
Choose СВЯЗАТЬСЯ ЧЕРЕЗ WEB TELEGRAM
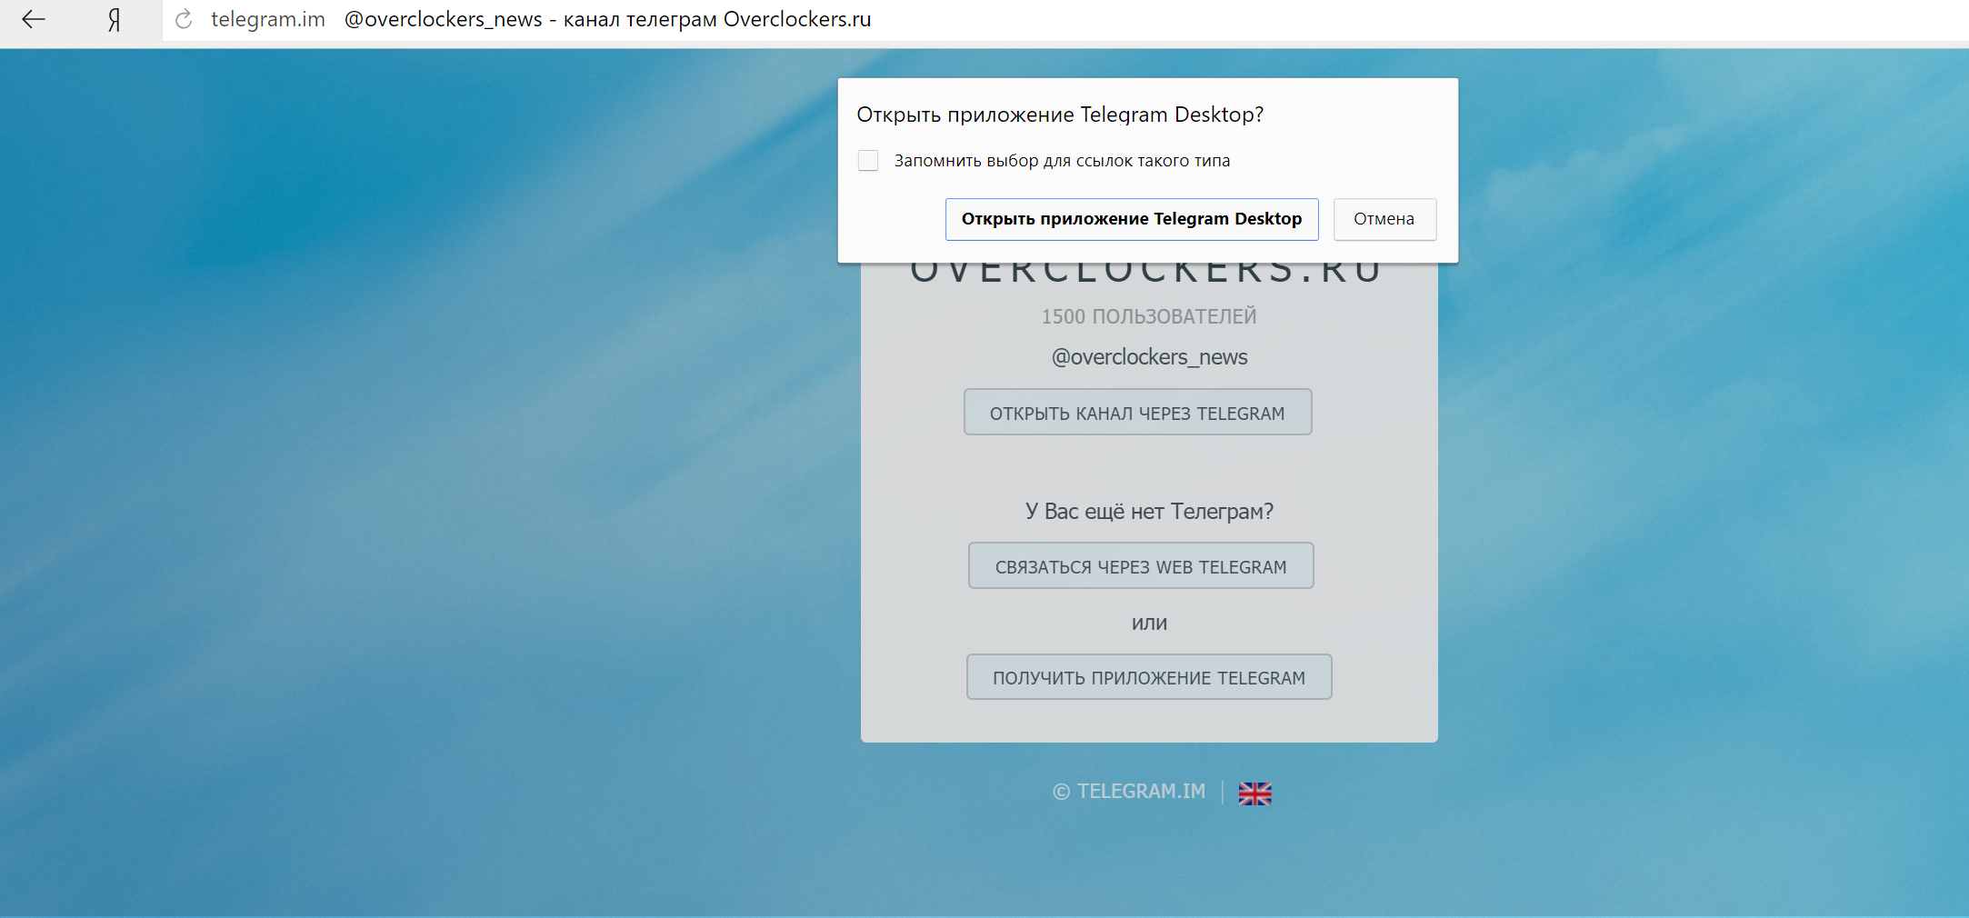(x=1141, y=566)
